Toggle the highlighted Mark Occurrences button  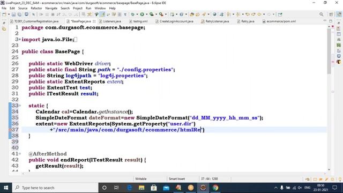[x=102, y=14]
